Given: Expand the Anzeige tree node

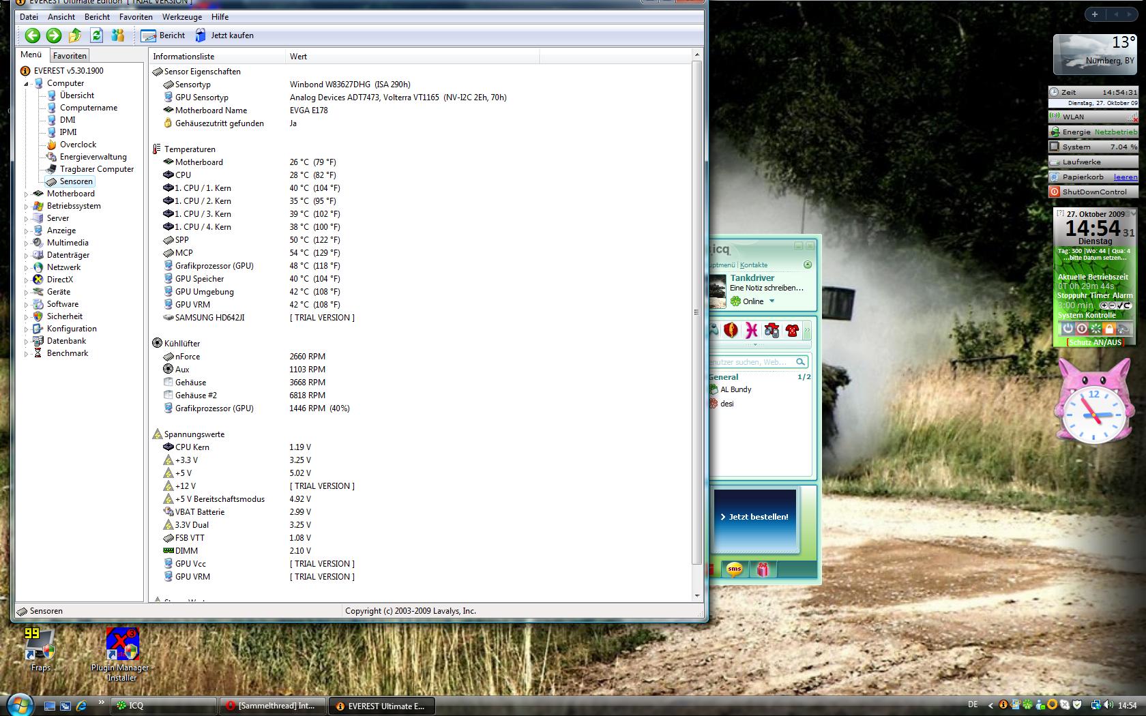Looking at the screenshot, I should tap(27, 231).
